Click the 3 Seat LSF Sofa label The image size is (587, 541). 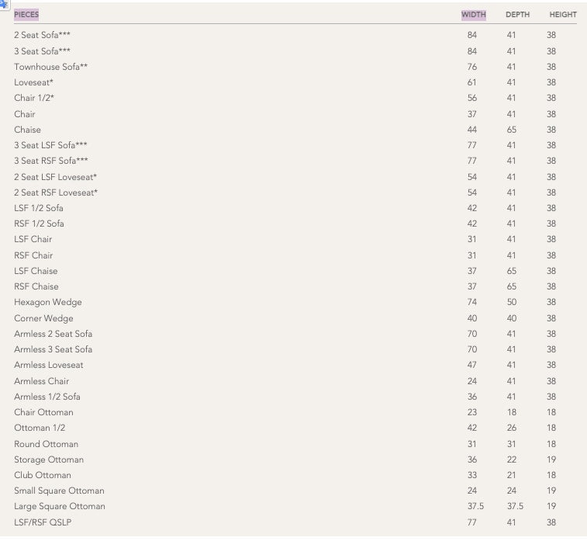tap(50, 145)
